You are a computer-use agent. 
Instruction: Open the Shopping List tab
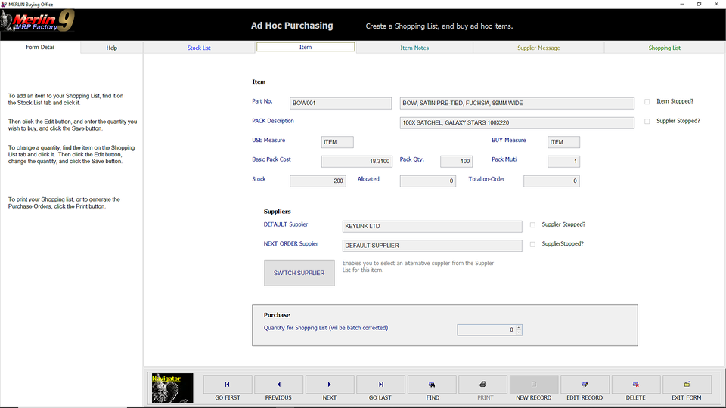664,48
